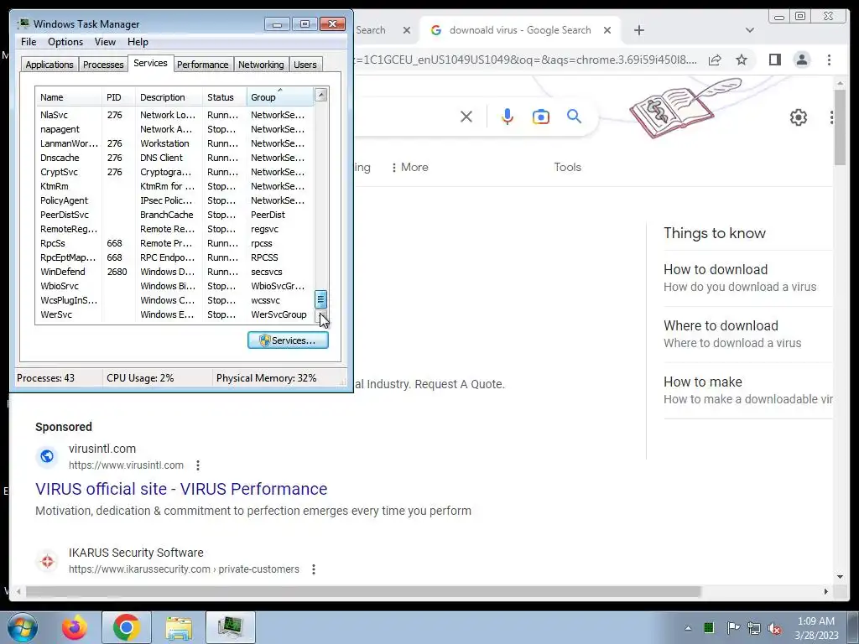Click the Google search magnifier icon
Screen dimensions: 859x644
[574, 116]
